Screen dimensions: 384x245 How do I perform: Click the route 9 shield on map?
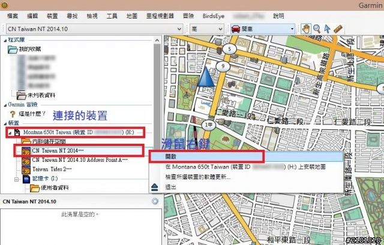click(x=223, y=66)
